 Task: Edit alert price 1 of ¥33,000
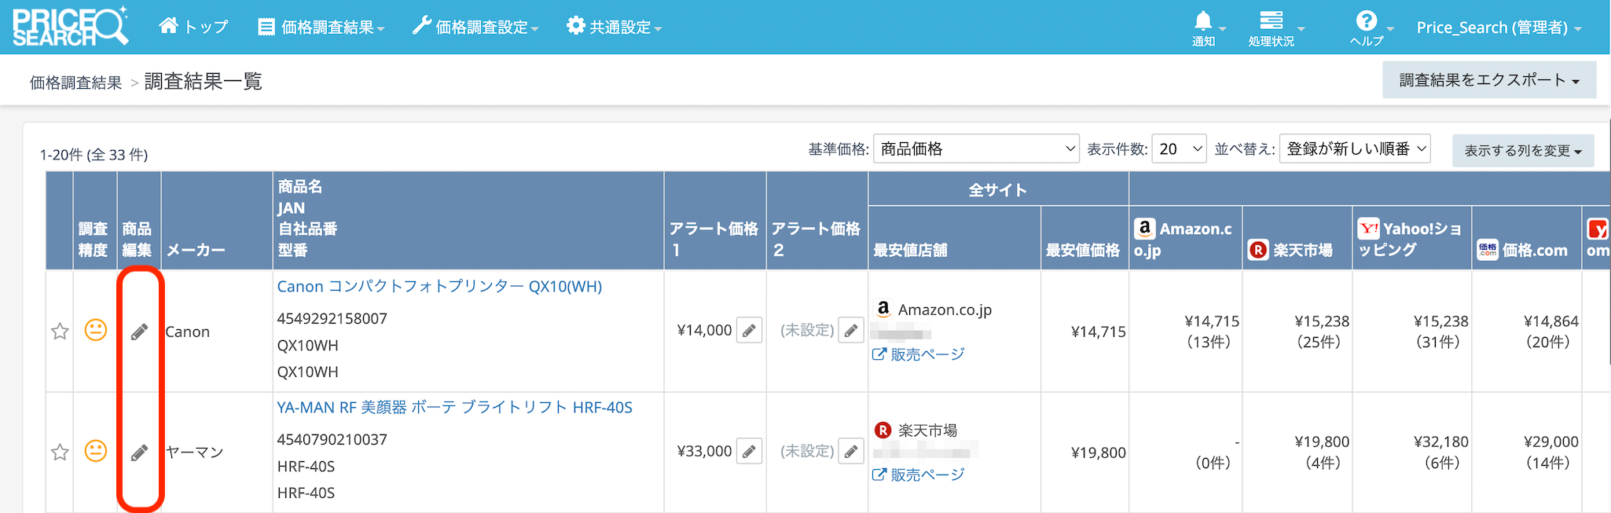click(749, 452)
